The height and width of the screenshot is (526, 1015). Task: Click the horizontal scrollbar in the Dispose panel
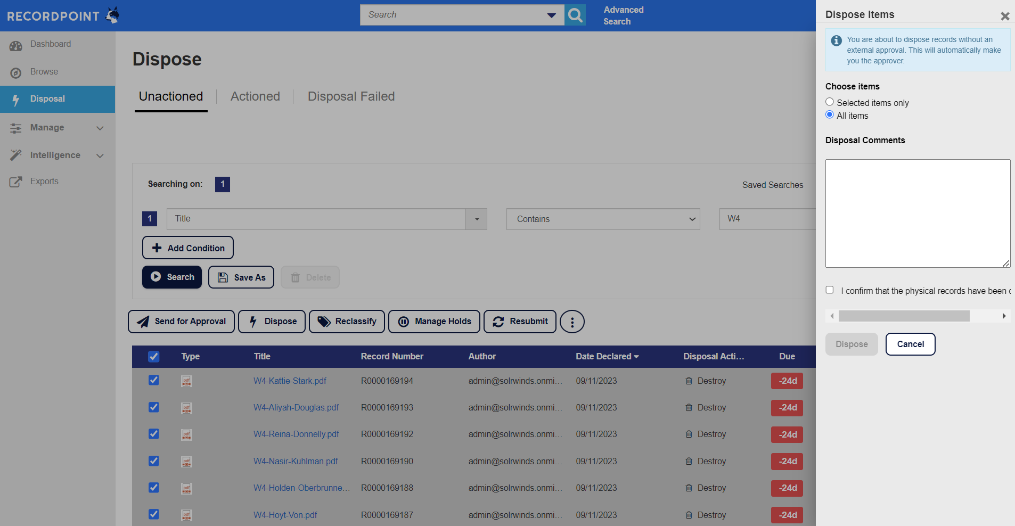904,316
